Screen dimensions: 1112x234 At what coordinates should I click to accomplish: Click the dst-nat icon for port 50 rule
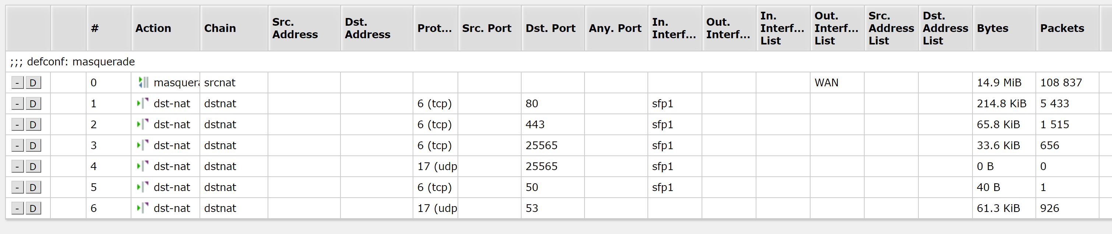[143, 187]
